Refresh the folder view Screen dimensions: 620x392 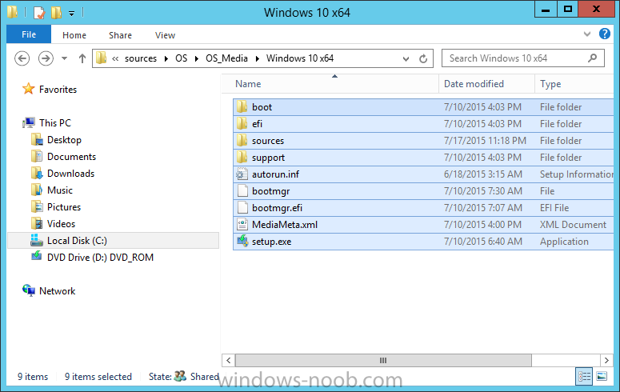[x=423, y=58]
